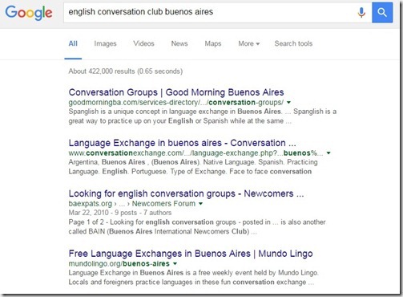Click the Google logo
This screenshot has height=297, width=403.
[x=29, y=13]
